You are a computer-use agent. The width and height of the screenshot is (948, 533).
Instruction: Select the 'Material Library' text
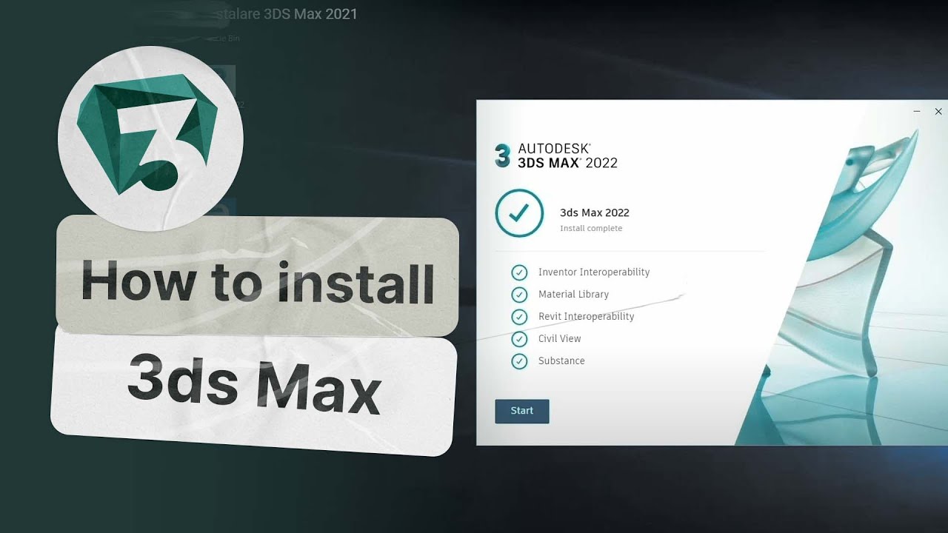pos(573,295)
